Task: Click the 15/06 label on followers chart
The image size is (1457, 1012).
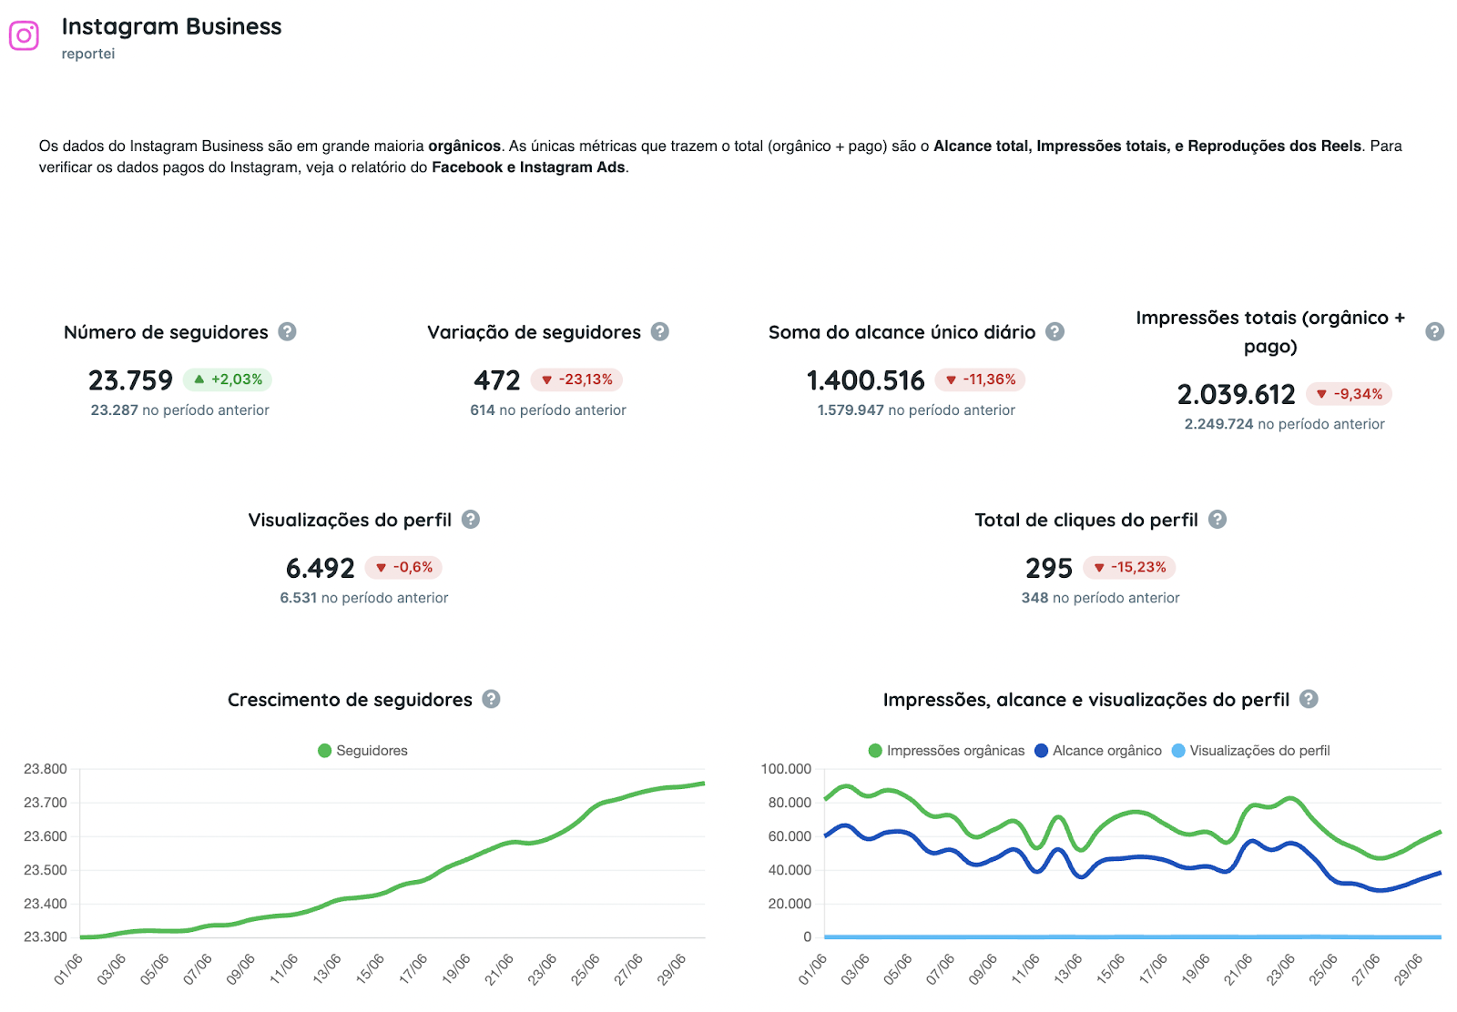Action: (370, 968)
